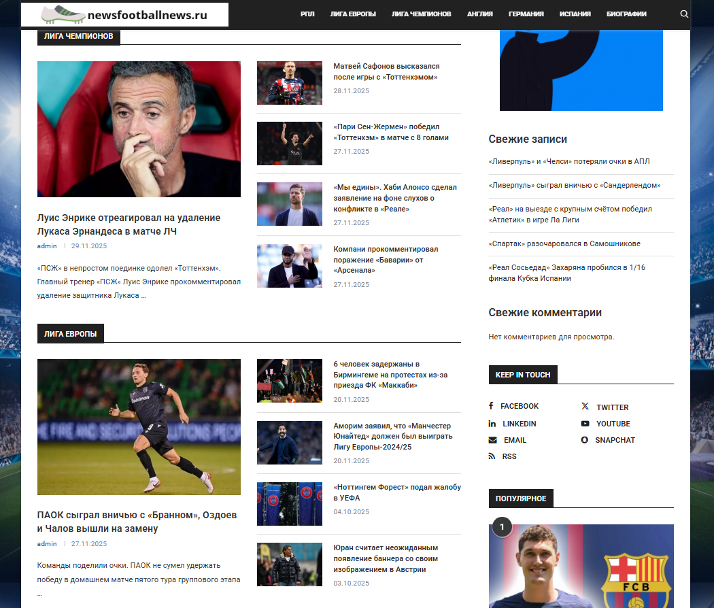Open the РПЛ menu item
The height and width of the screenshot is (608, 714).
click(x=307, y=14)
